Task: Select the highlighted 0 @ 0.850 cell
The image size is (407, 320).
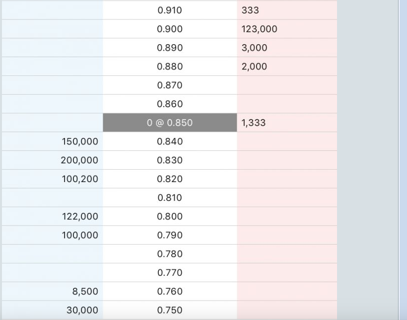Action: 170,123
